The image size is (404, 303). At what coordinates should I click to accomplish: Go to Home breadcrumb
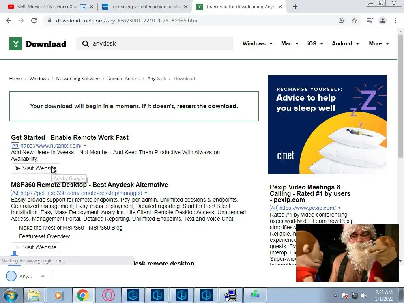point(15,79)
